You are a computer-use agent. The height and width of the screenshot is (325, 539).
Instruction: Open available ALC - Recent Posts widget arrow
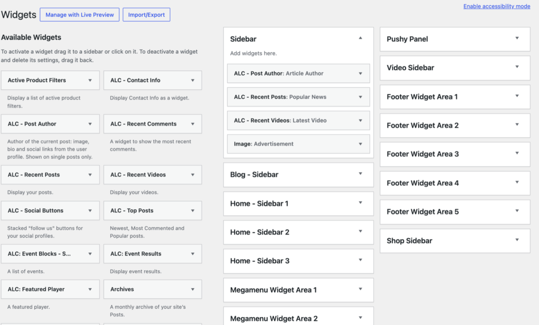90,175
